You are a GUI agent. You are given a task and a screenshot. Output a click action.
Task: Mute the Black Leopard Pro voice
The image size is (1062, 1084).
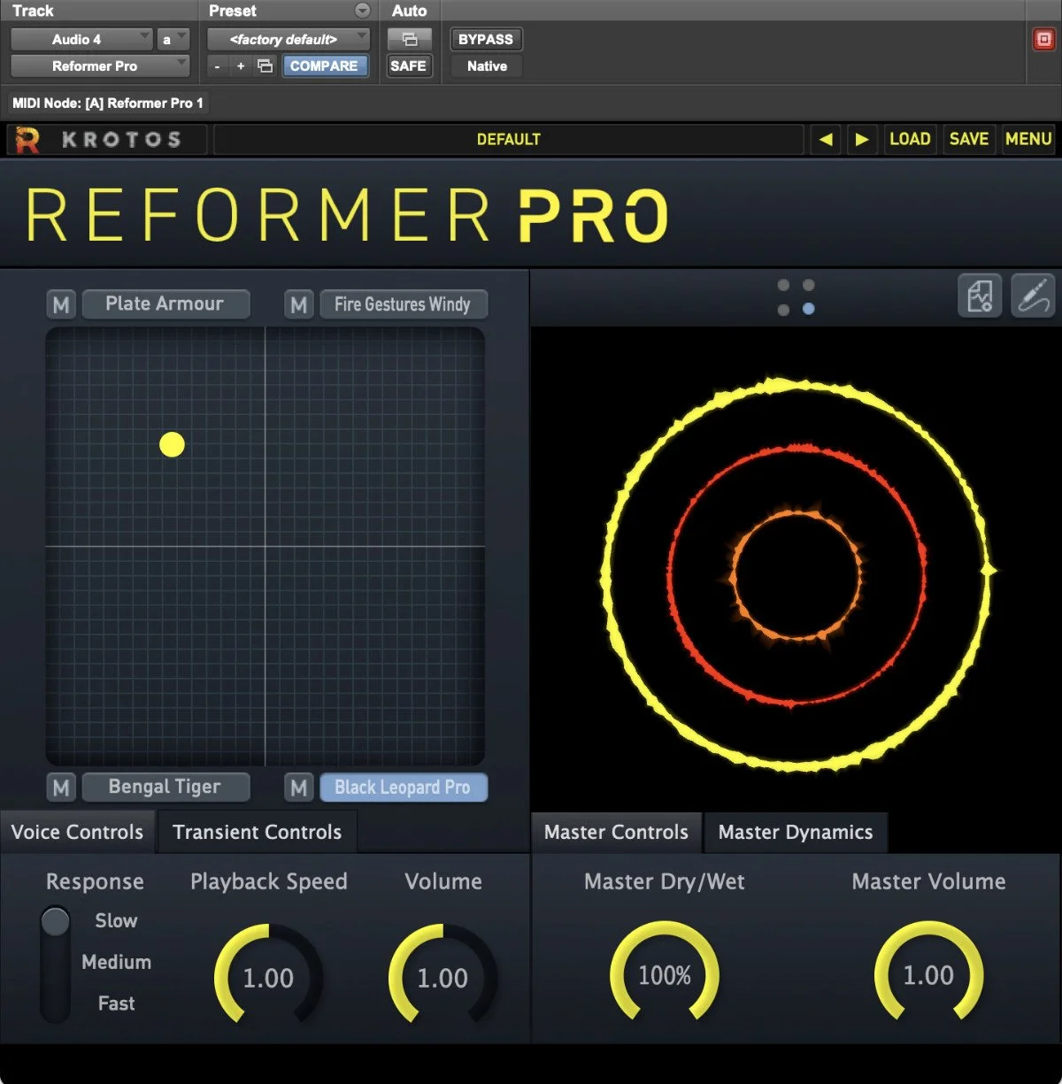point(299,788)
